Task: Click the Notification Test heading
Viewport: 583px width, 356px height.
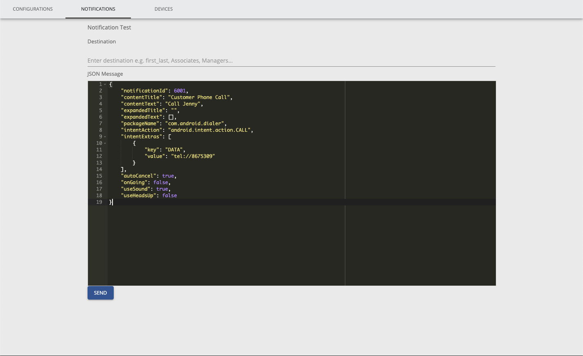Action: (109, 27)
